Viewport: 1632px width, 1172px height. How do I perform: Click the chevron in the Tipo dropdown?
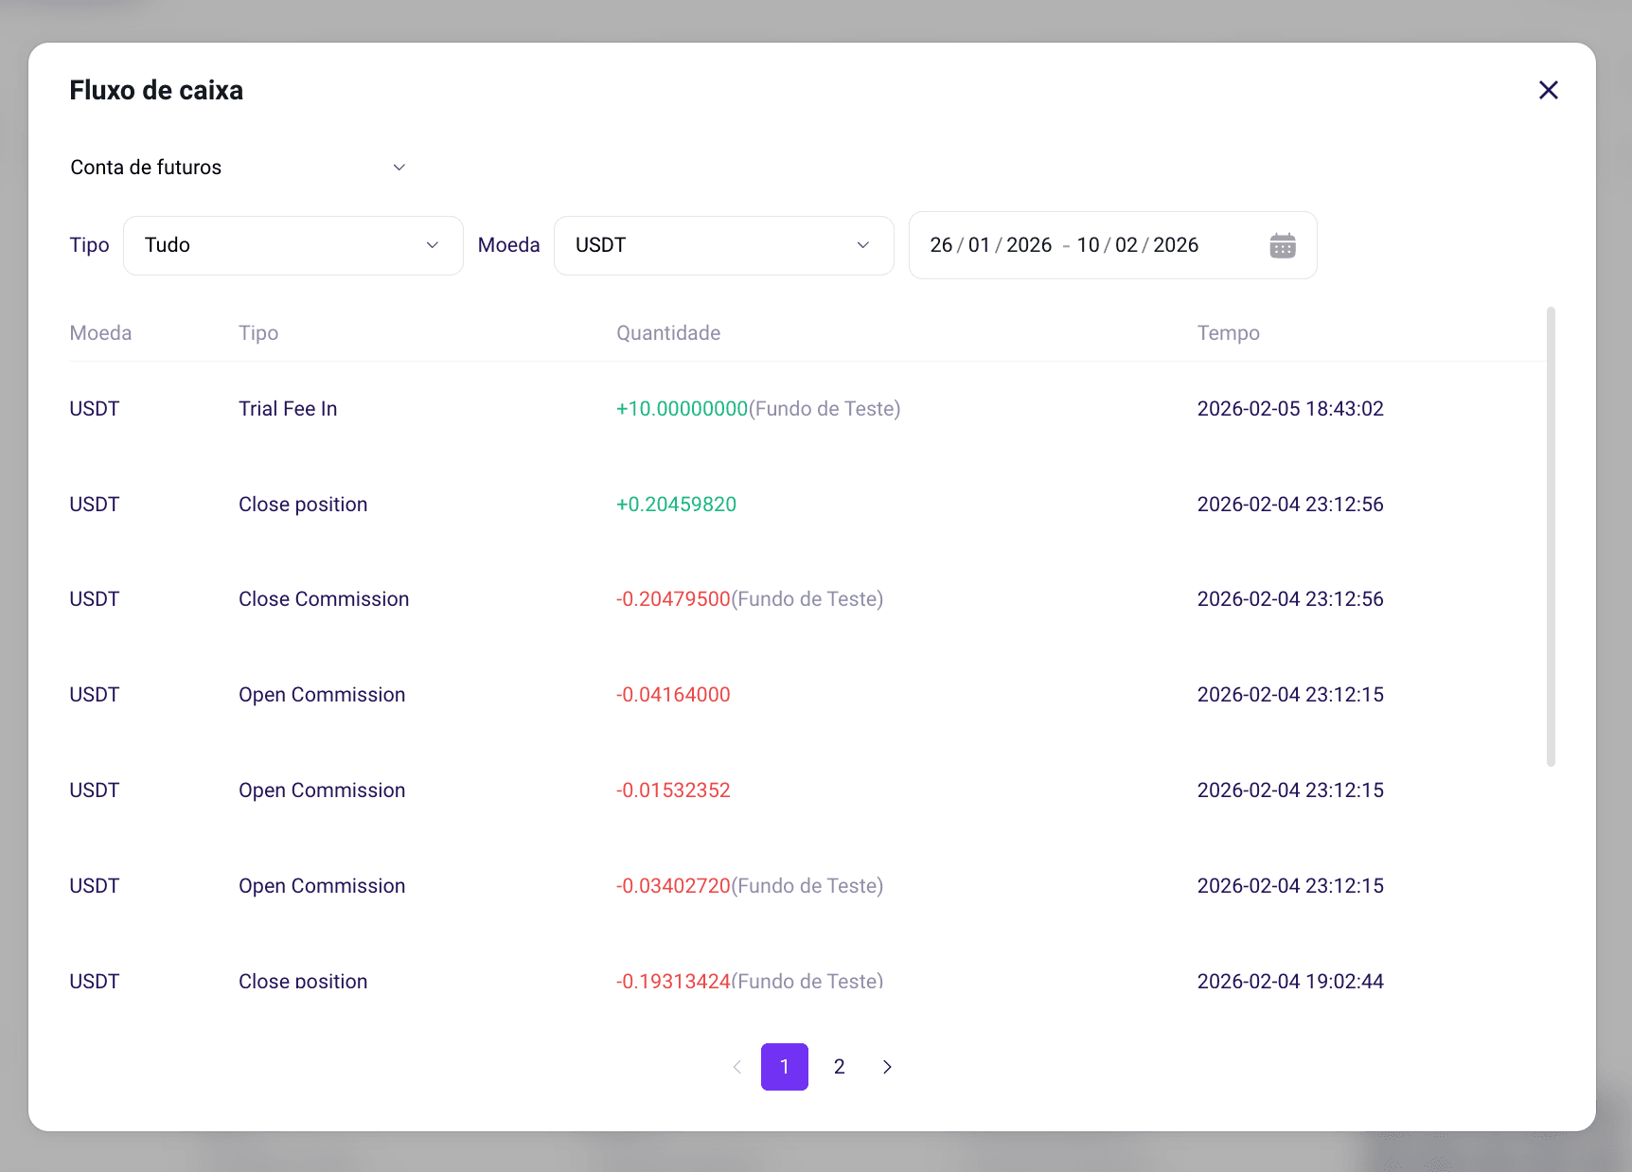point(433,245)
